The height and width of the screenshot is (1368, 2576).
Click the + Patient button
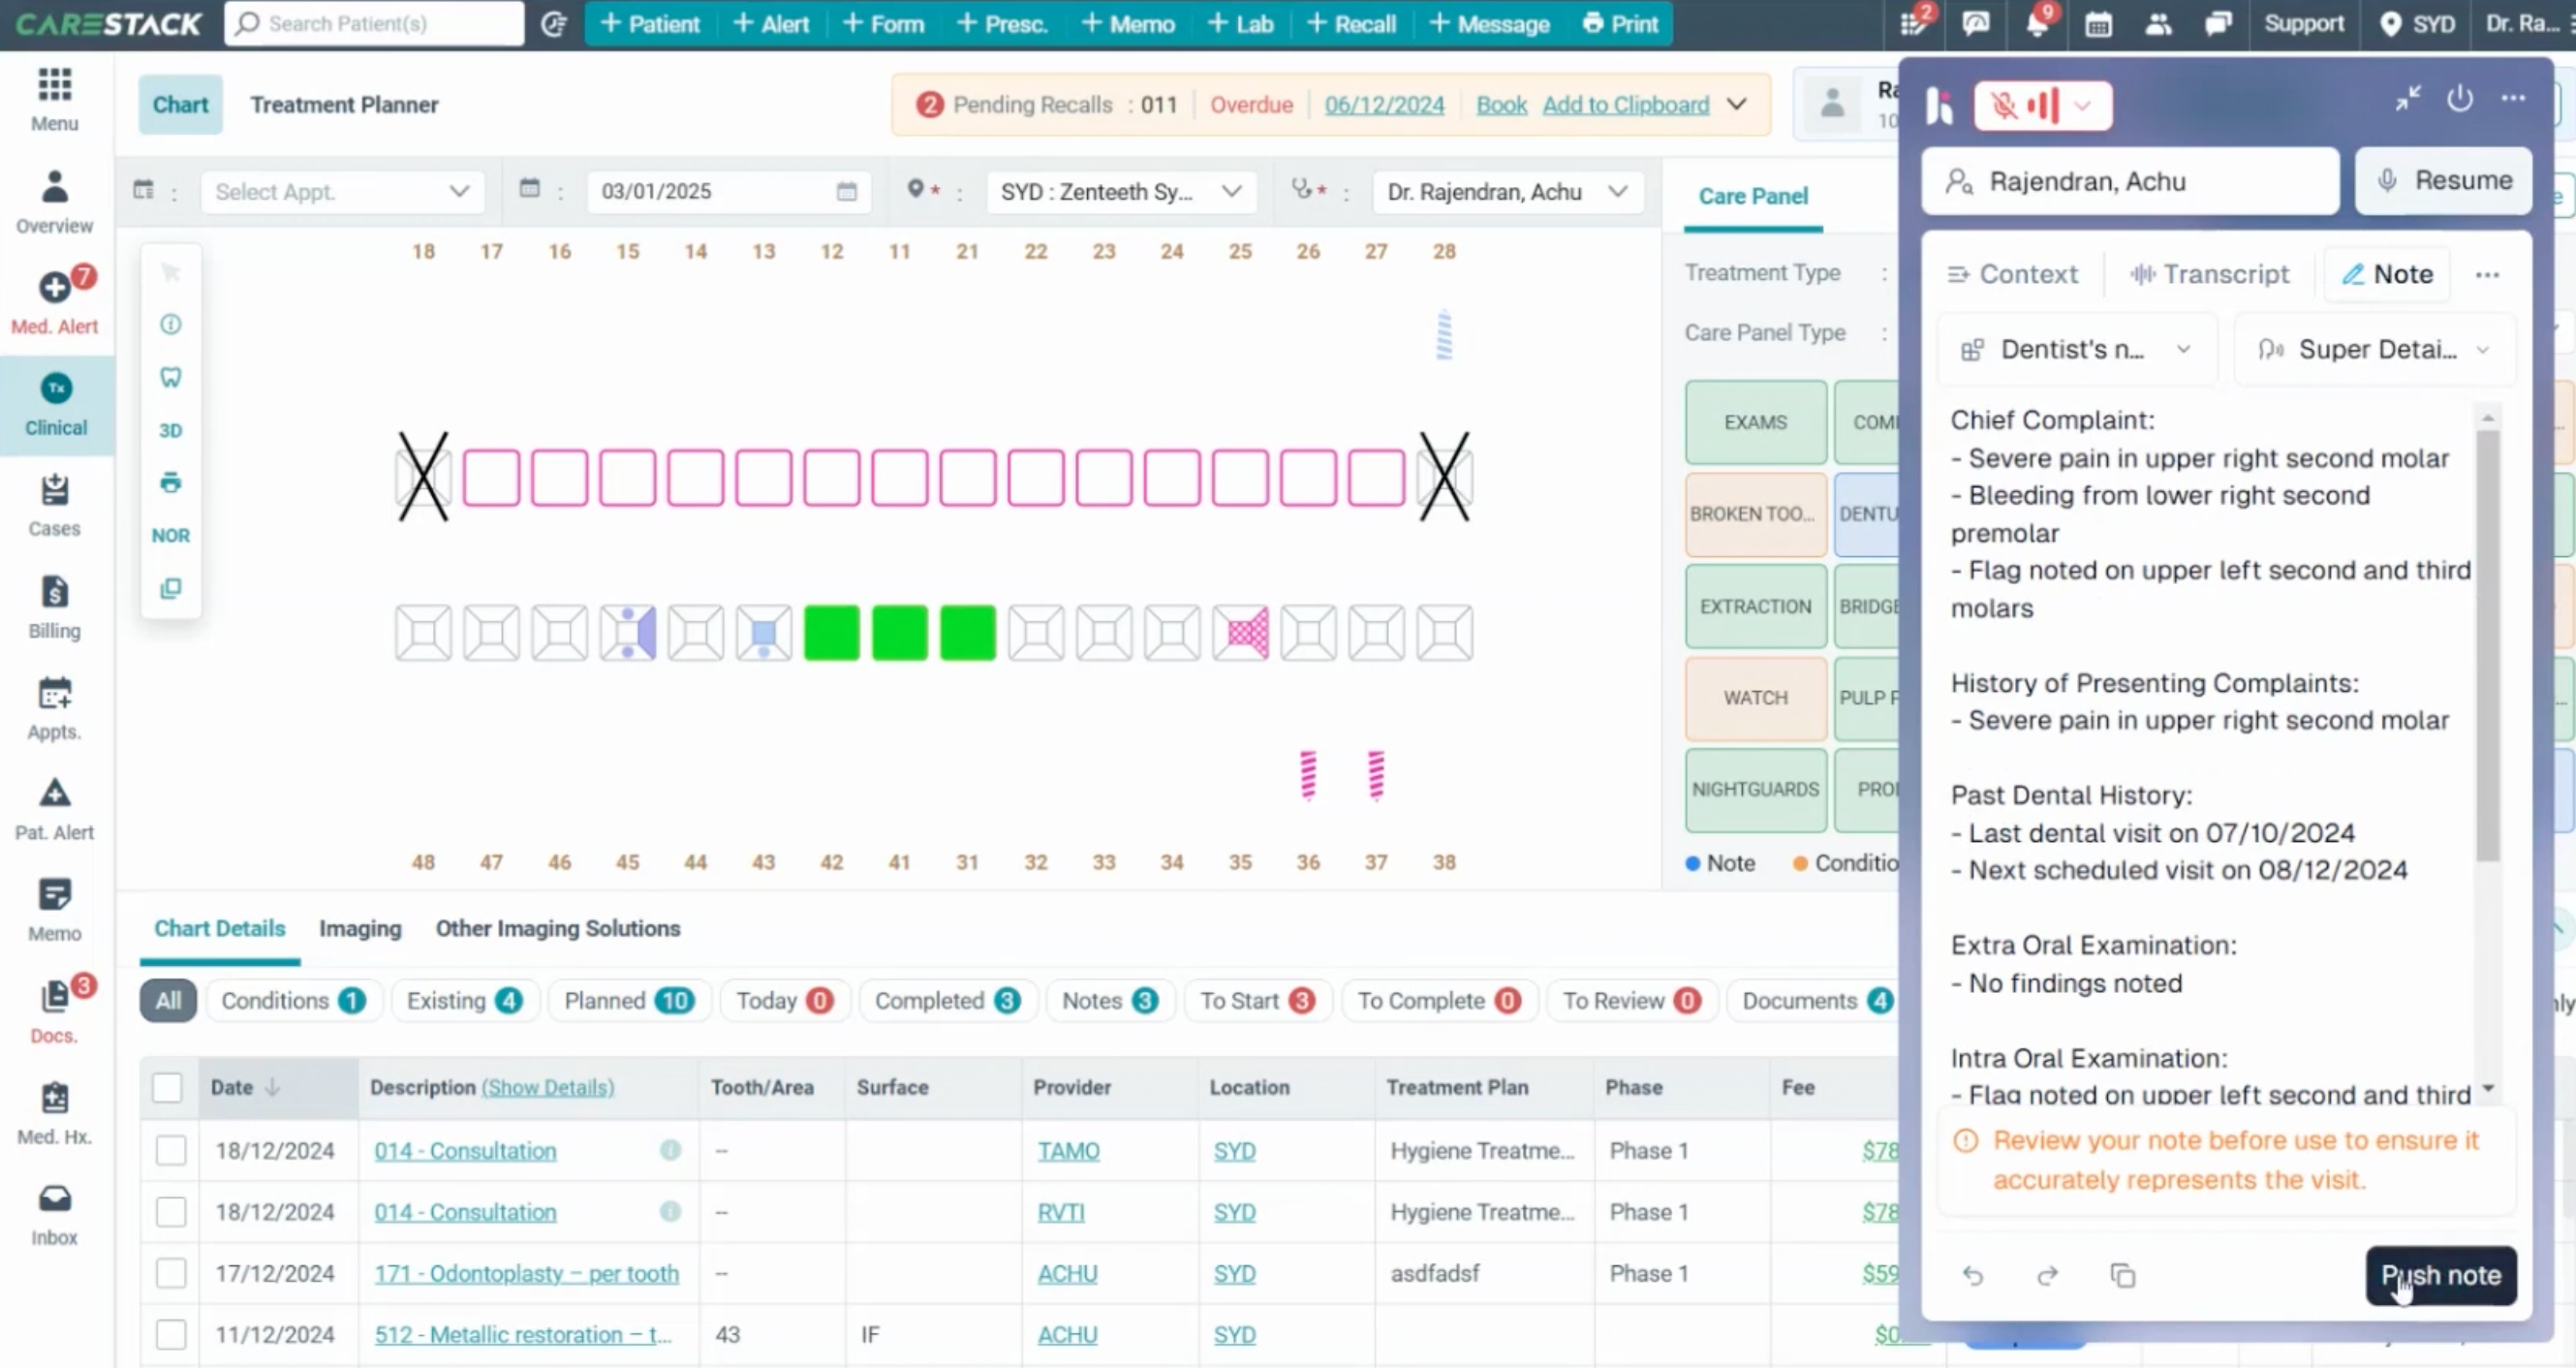pyautogui.click(x=650, y=24)
